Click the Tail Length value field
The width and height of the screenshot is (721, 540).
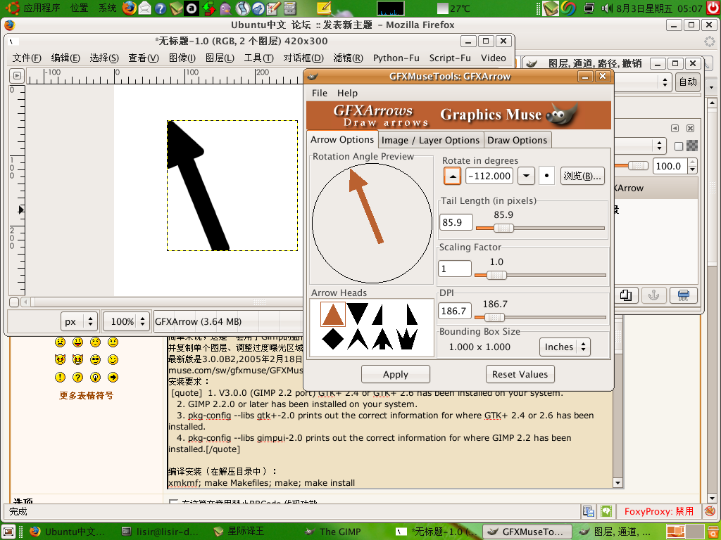456,222
